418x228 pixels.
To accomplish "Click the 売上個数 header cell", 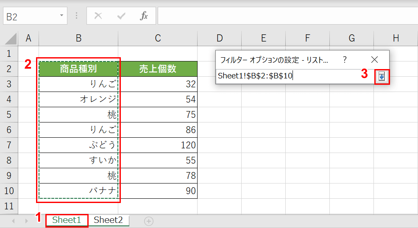I will [158, 69].
